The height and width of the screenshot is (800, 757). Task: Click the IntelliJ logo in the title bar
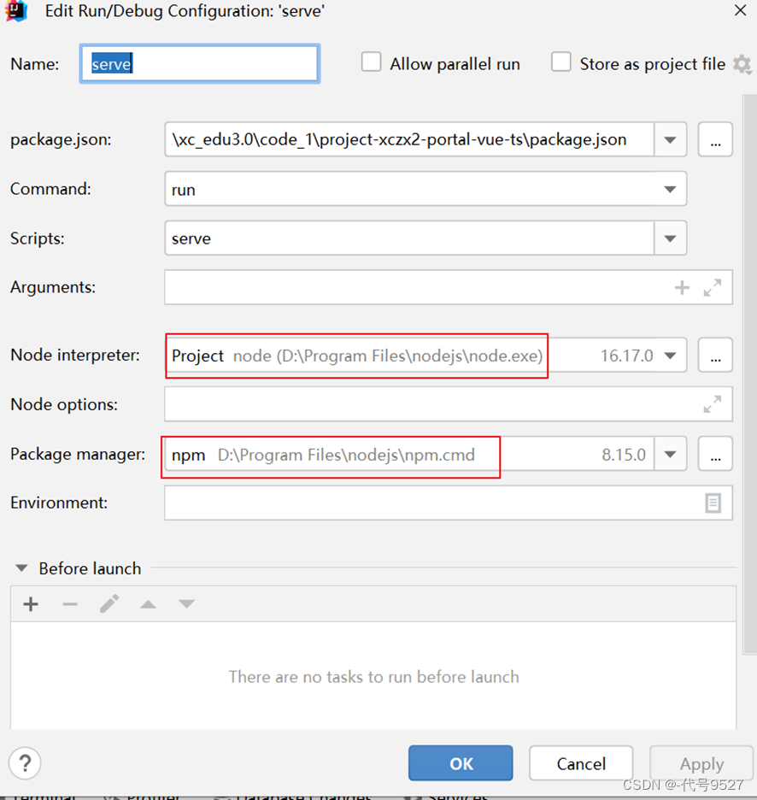pyautogui.click(x=15, y=11)
